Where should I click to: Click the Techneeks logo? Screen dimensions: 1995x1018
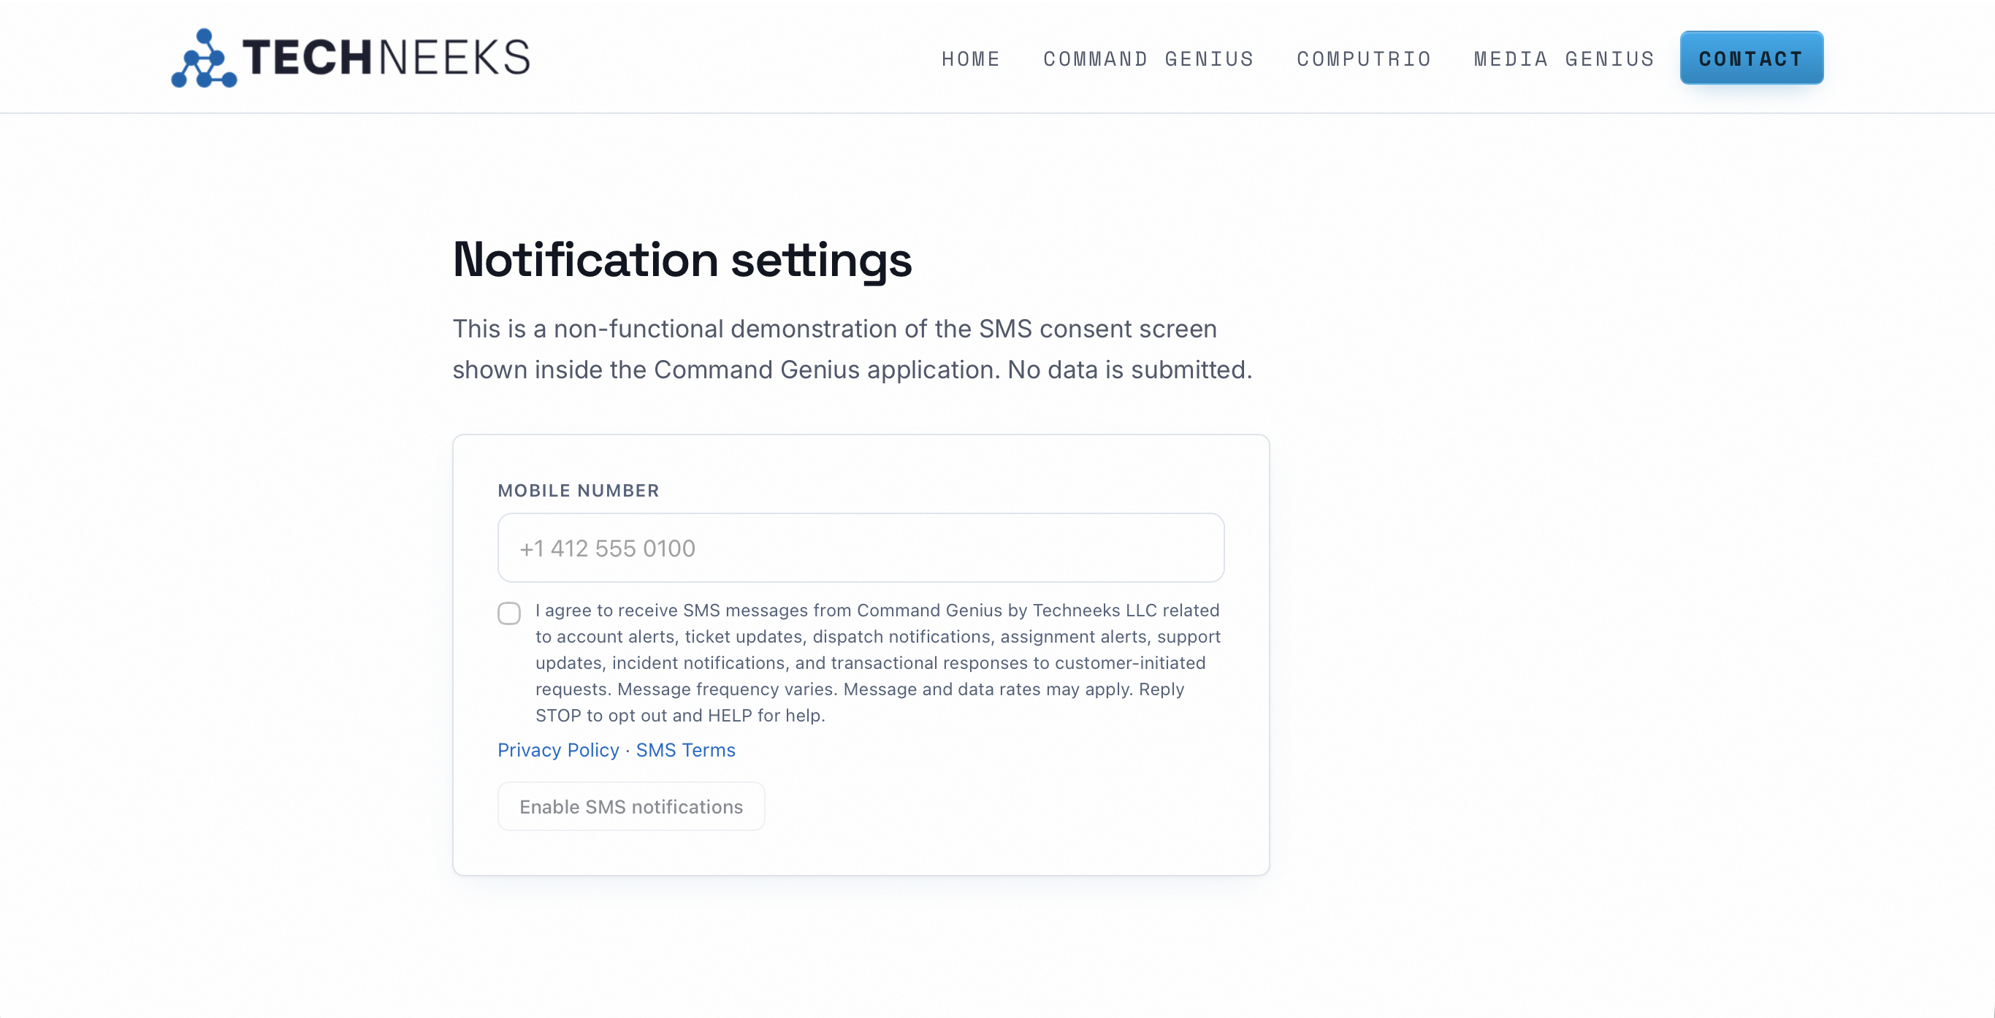pyautogui.click(x=351, y=57)
